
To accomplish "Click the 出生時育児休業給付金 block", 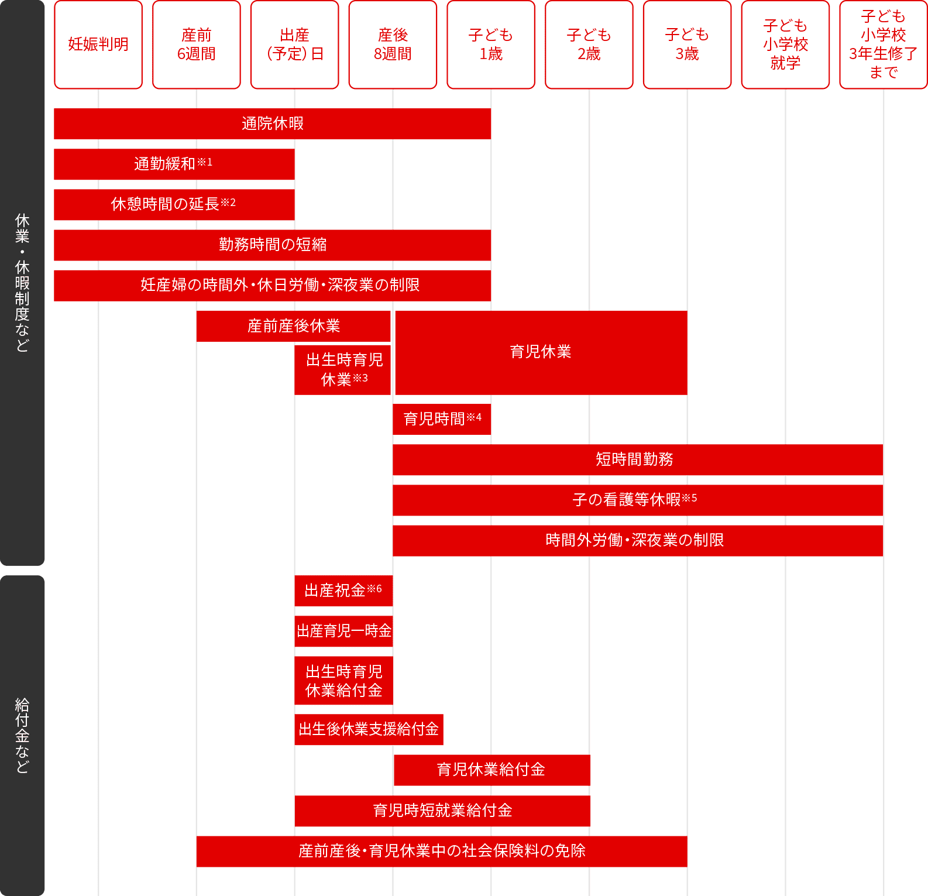I will pos(343,681).
